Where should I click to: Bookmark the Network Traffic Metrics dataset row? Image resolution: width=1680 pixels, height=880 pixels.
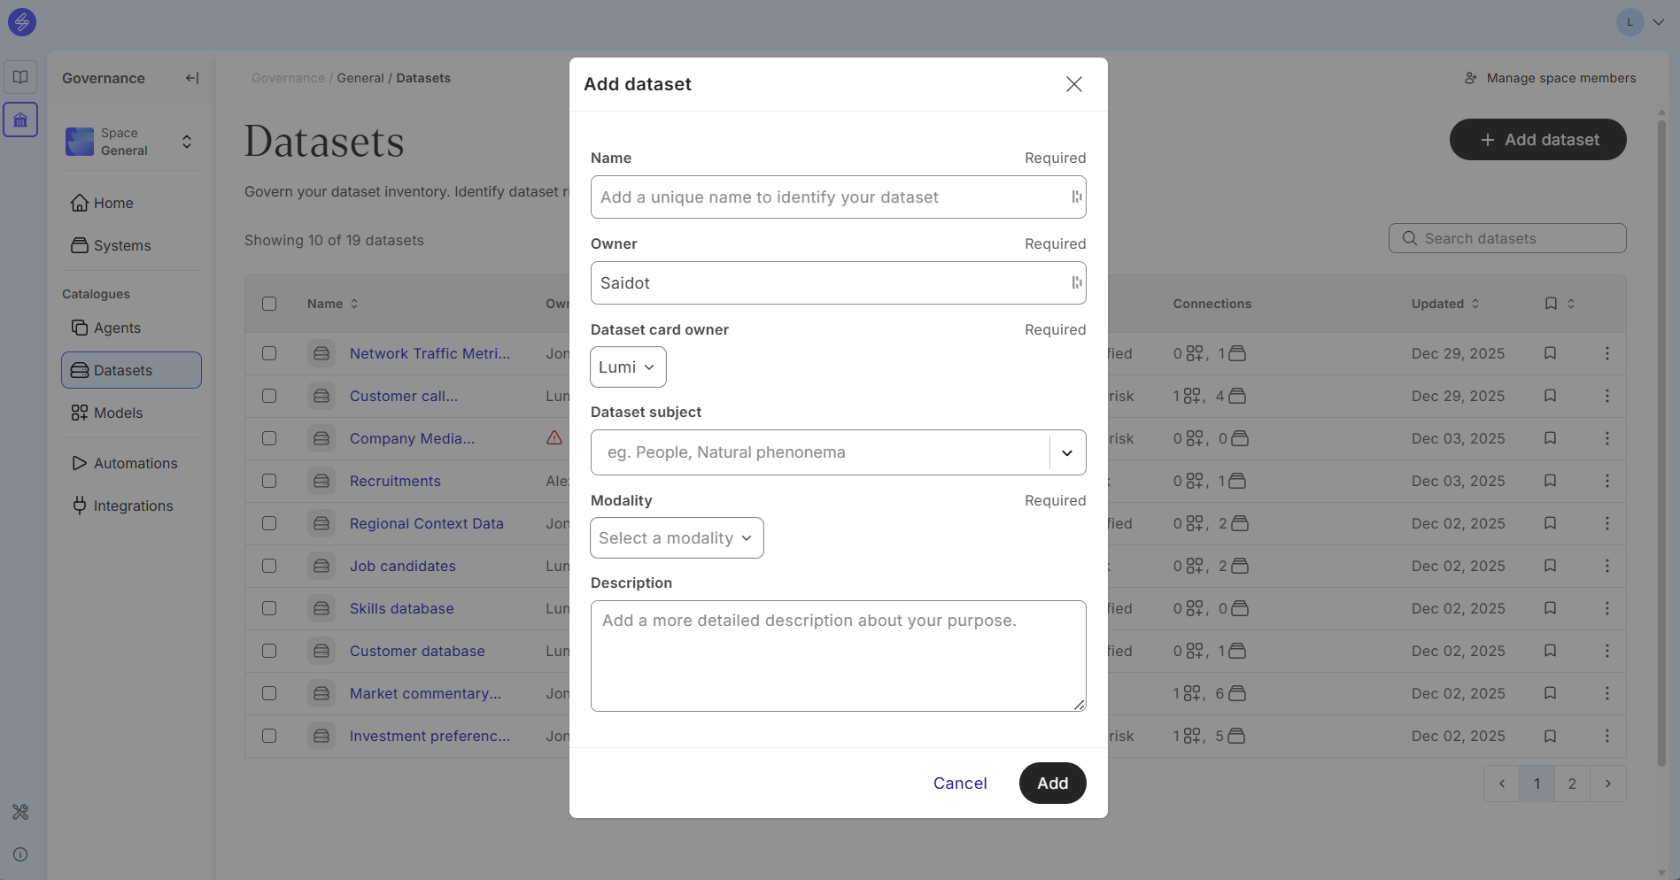1550,353
